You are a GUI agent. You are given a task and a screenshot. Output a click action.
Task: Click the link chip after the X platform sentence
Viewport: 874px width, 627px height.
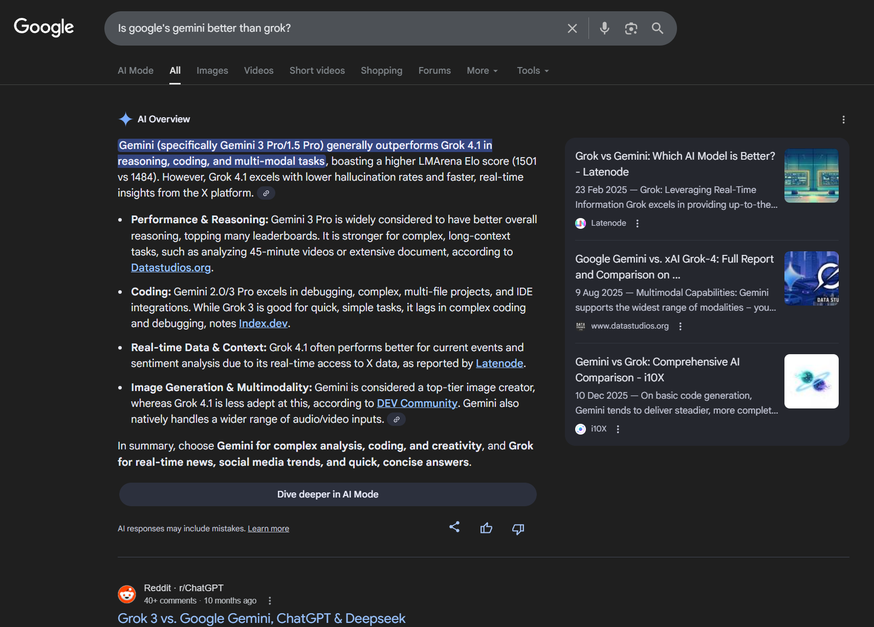point(266,193)
